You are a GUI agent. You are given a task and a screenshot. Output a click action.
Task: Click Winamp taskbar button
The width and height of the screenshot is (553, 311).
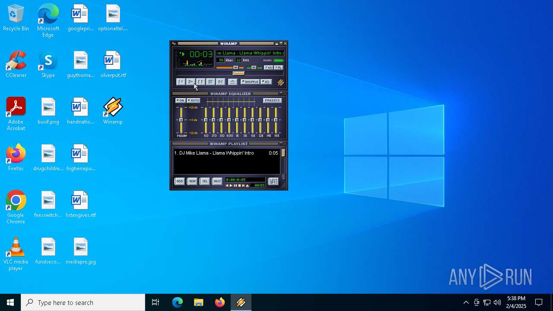241,302
